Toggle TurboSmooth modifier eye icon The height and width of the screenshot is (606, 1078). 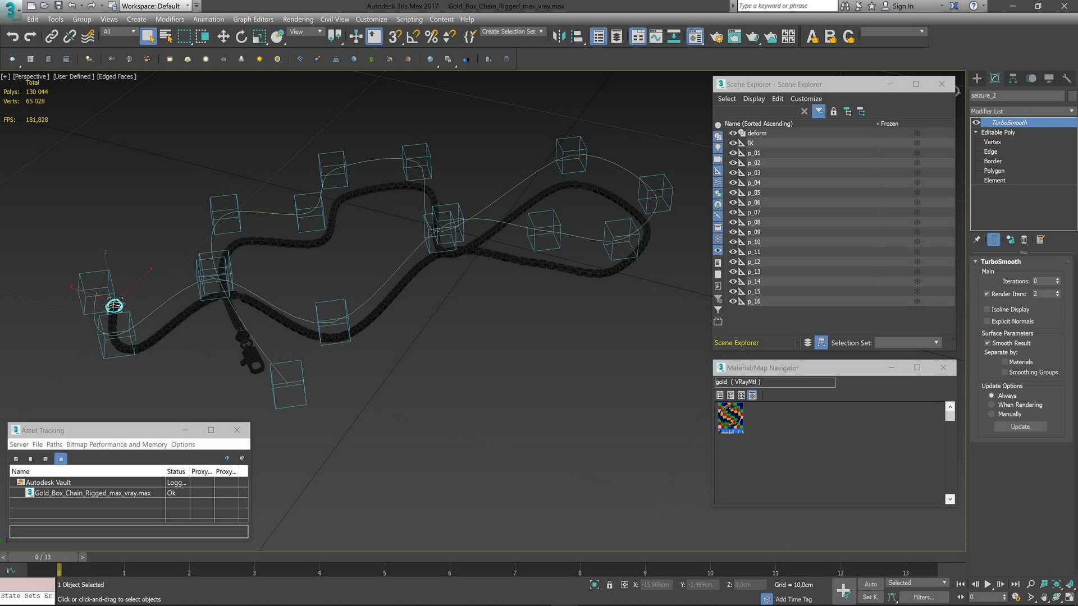point(976,123)
